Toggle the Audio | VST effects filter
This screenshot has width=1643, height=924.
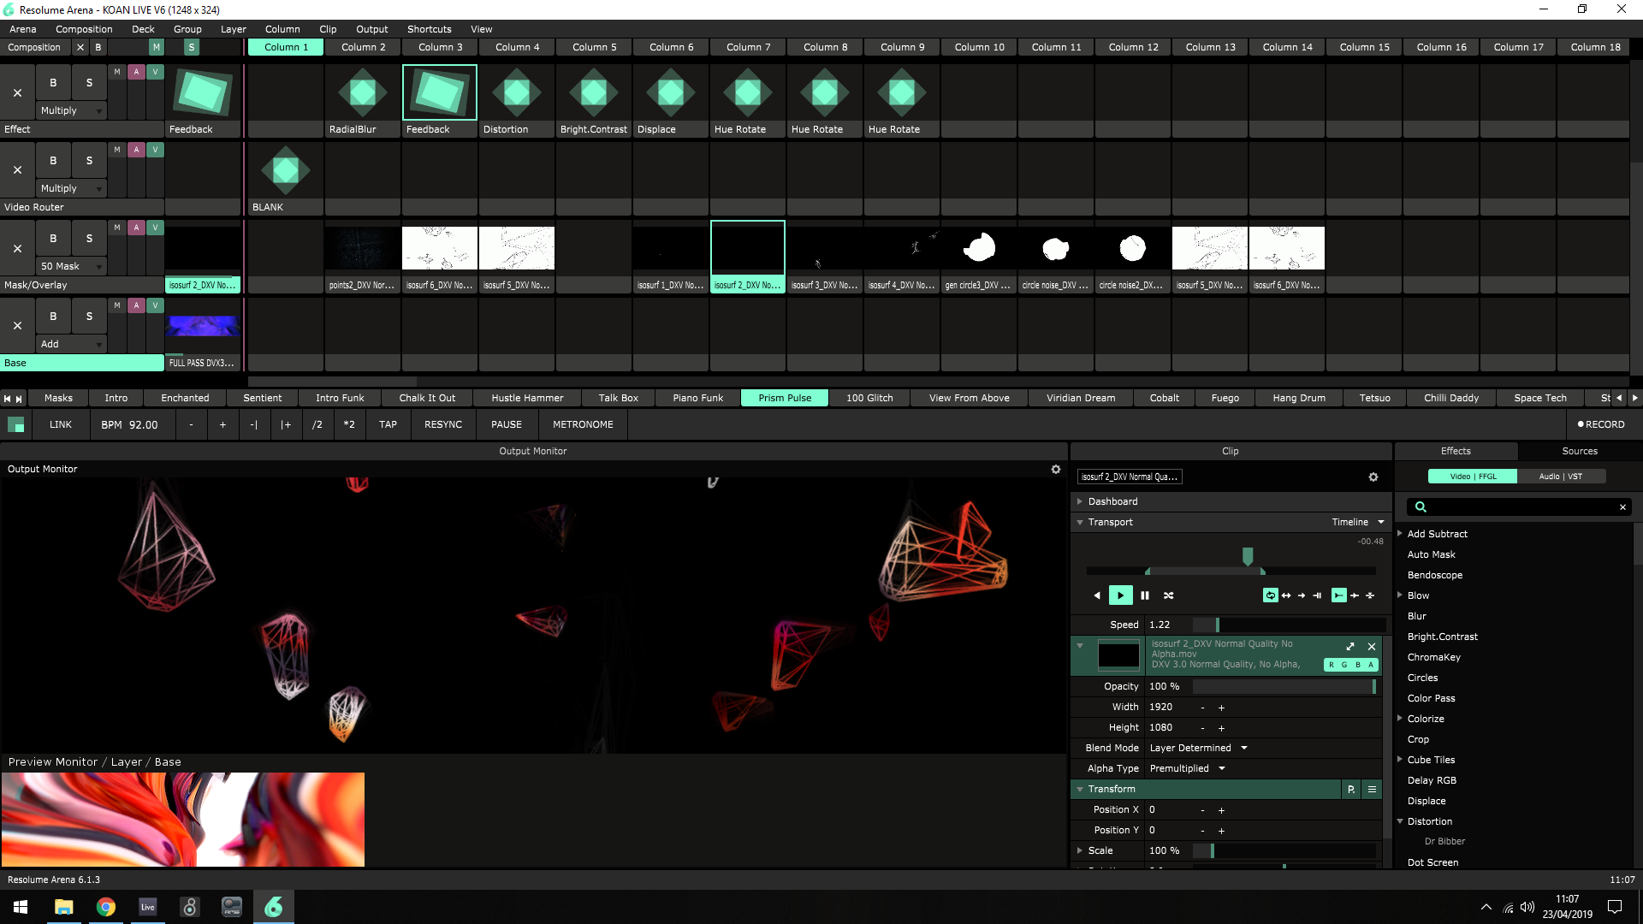(x=1560, y=477)
